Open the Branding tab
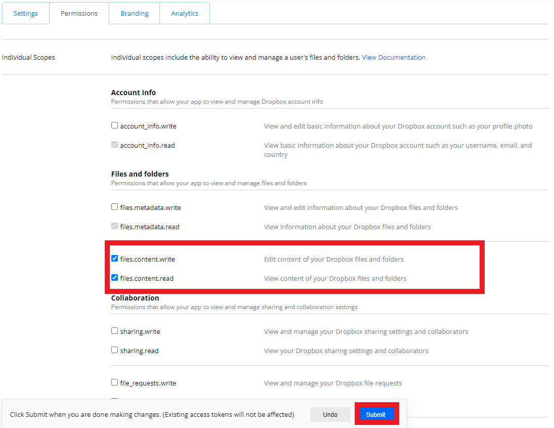The image size is (554, 428). 134,14
